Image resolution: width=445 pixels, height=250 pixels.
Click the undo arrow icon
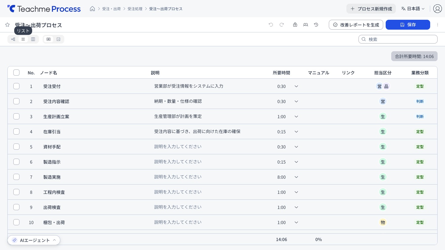(x=271, y=25)
